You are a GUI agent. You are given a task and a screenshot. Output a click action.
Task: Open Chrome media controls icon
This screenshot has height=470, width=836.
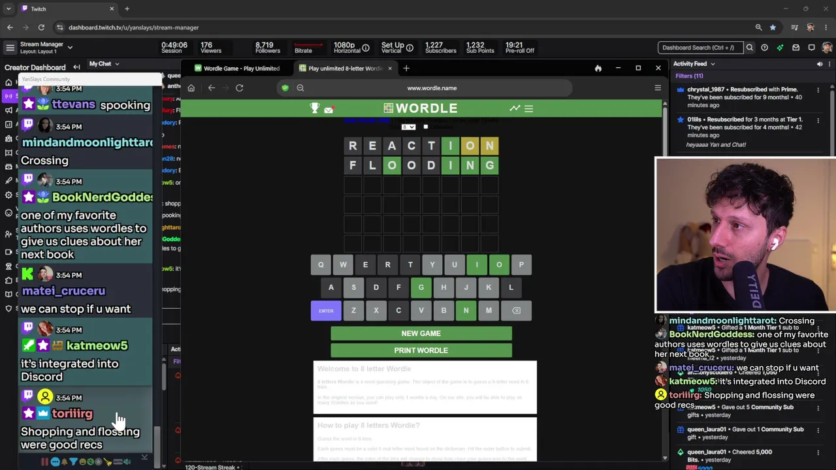coord(794,27)
